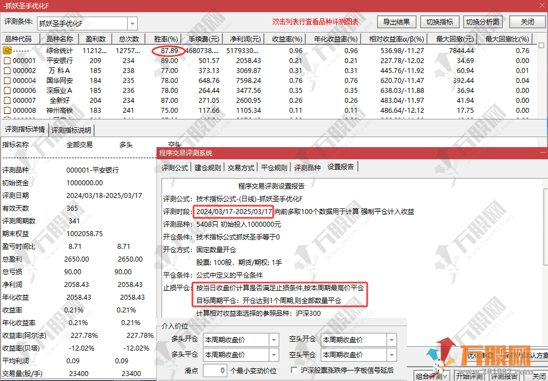
Task: Sort by the 品种名称 column header
Action: click(x=60, y=39)
